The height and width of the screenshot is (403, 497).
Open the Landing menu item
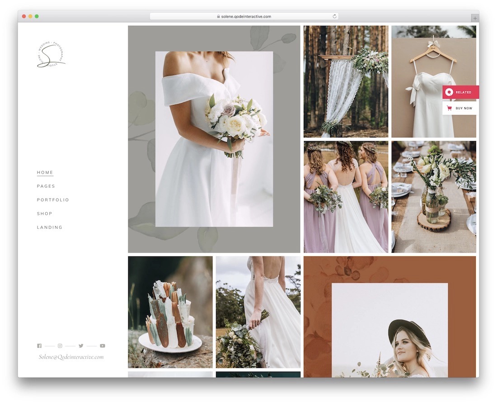click(x=50, y=227)
